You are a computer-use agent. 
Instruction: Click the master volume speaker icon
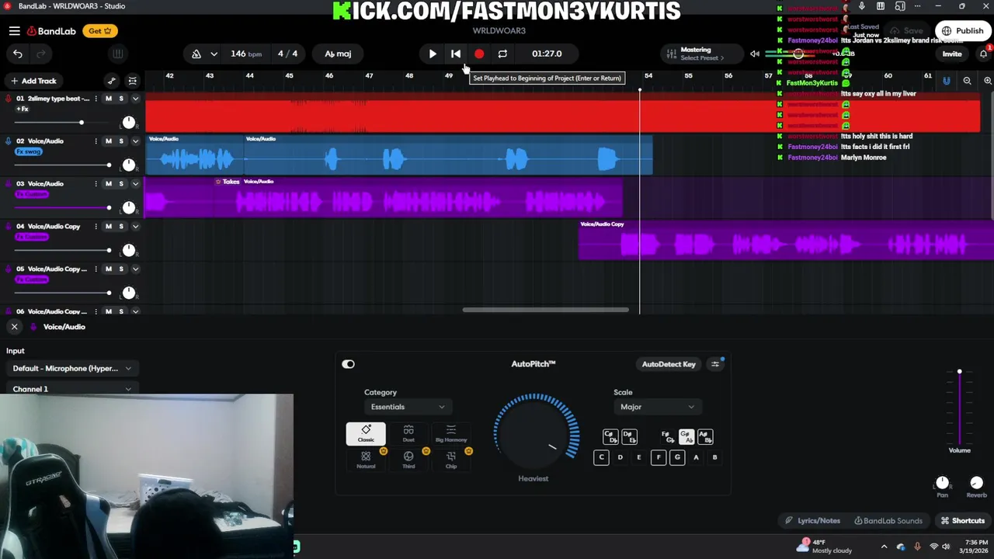point(755,54)
